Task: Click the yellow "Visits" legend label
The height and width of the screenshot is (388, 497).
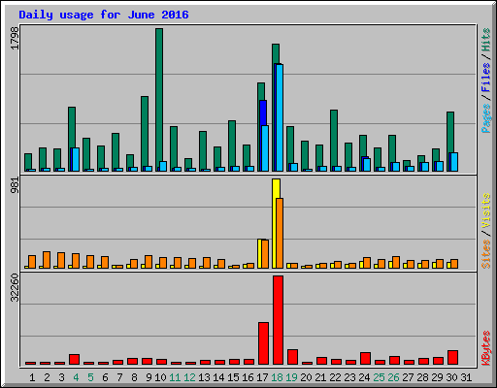Action: tap(486, 210)
